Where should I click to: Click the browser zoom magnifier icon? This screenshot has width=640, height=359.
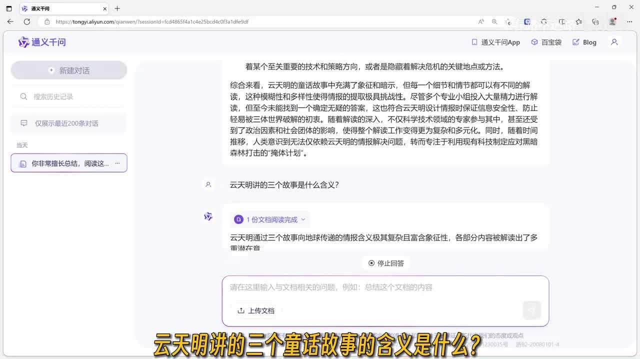point(494,22)
